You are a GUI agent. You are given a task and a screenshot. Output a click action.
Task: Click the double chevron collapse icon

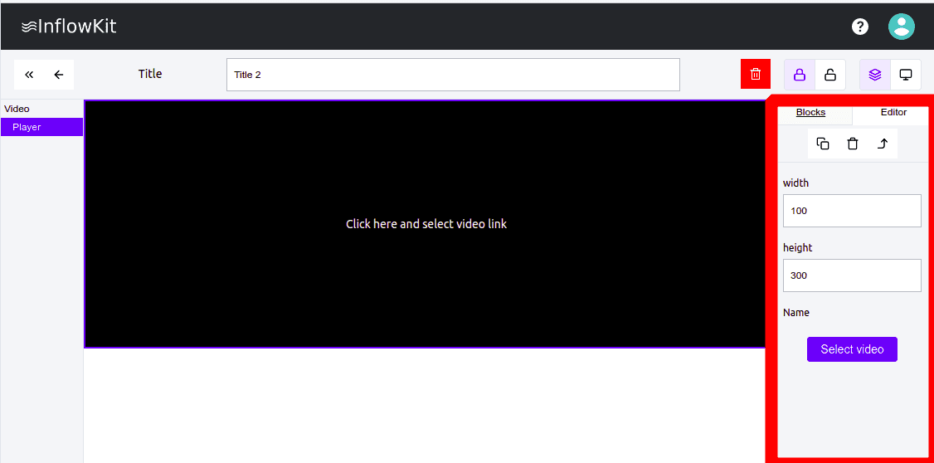(x=29, y=75)
